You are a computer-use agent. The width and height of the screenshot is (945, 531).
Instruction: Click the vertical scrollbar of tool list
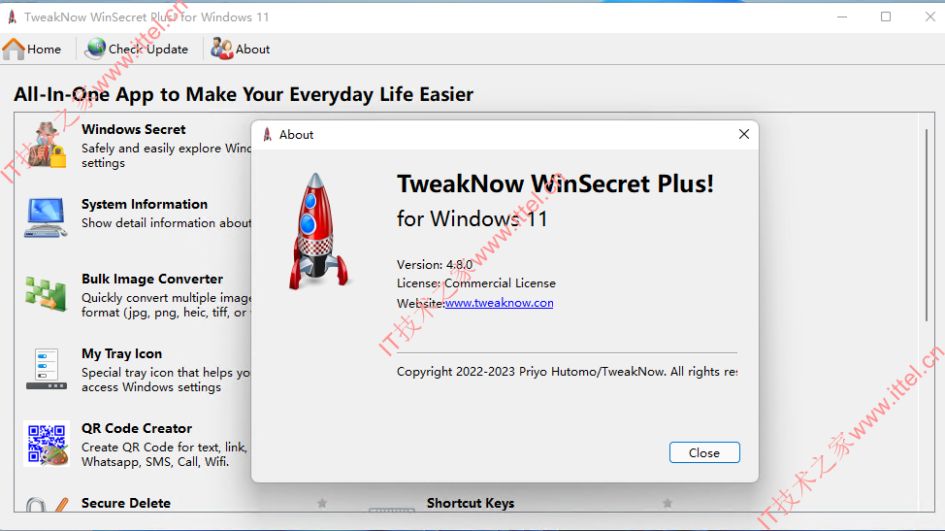[x=927, y=225]
